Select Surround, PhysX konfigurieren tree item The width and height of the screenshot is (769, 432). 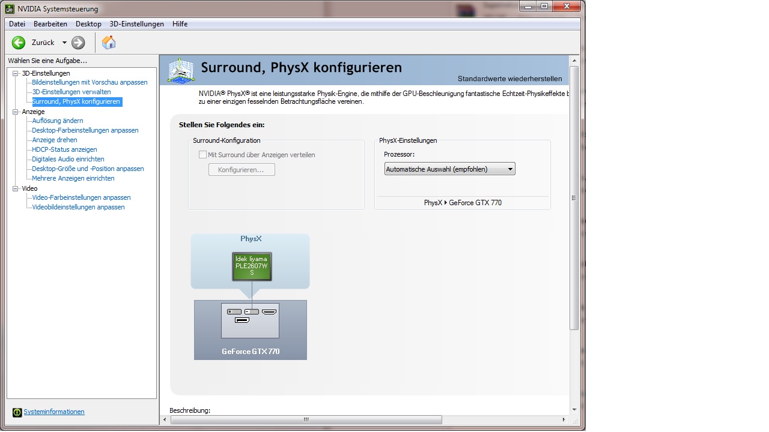[76, 101]
